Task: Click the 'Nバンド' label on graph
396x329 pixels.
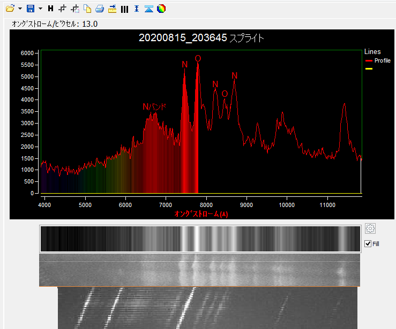Action: (x=154, y=106)
